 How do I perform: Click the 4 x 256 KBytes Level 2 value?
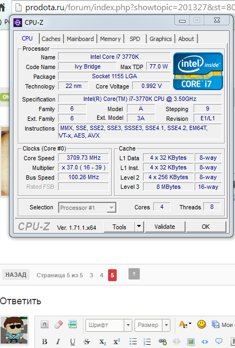[168, 177]
